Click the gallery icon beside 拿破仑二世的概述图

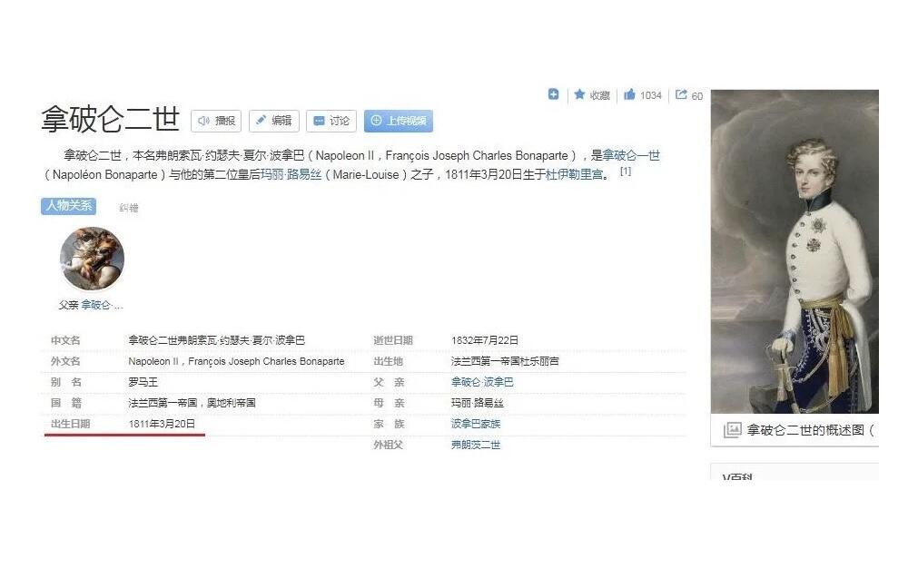pyautogui.click(x=732, y=430)
